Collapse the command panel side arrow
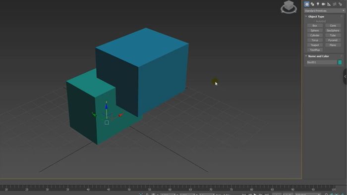 [x=345, y=76]
